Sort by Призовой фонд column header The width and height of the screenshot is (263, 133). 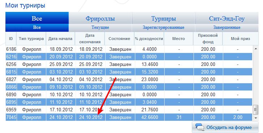pos(208,39)
